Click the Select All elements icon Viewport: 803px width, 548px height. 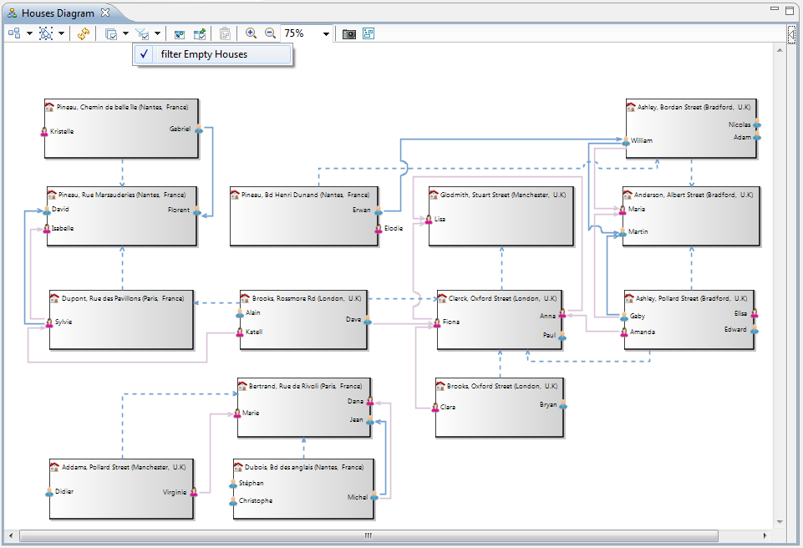46,33
